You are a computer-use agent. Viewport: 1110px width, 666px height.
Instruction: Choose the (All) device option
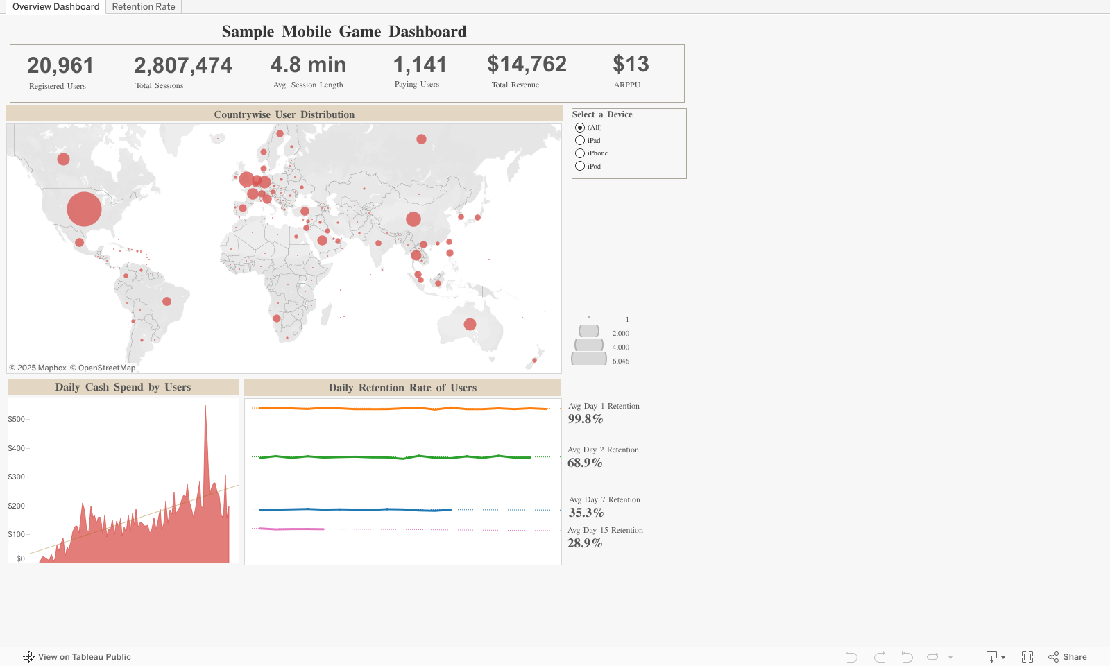580,128
